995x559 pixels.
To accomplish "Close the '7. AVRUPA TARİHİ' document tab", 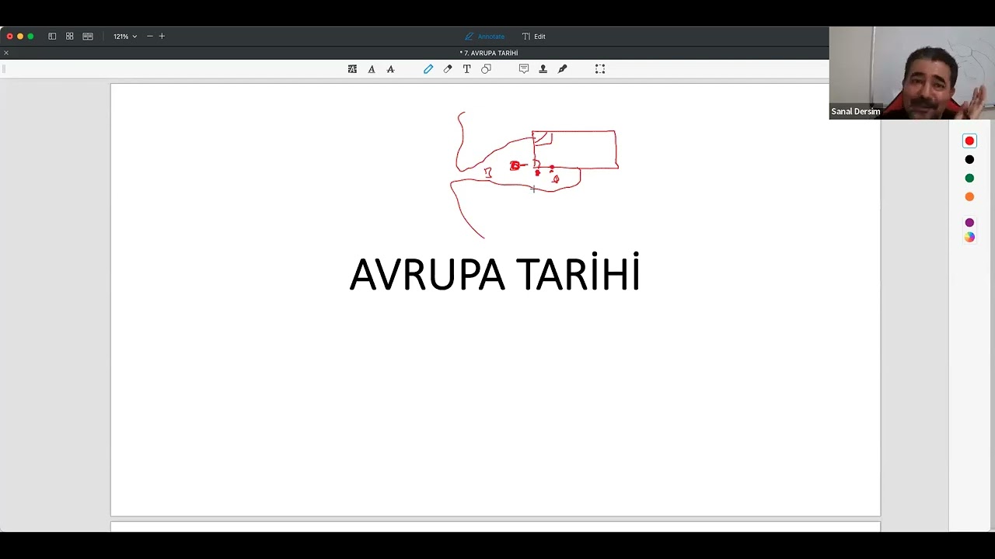I will pos(6,53).
